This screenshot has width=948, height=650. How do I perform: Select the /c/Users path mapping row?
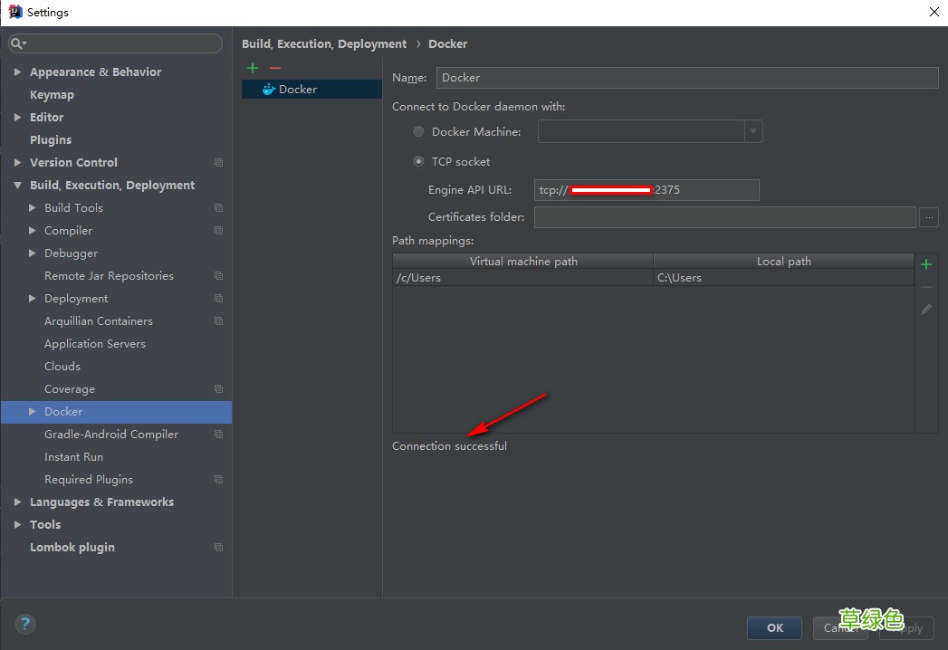point(522,278)
